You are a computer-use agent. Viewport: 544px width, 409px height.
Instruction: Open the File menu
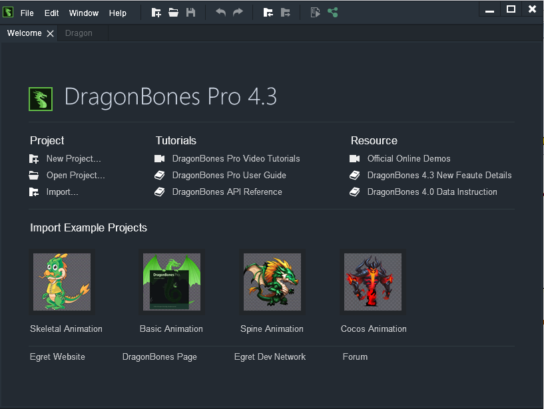[x=27, y=13]
